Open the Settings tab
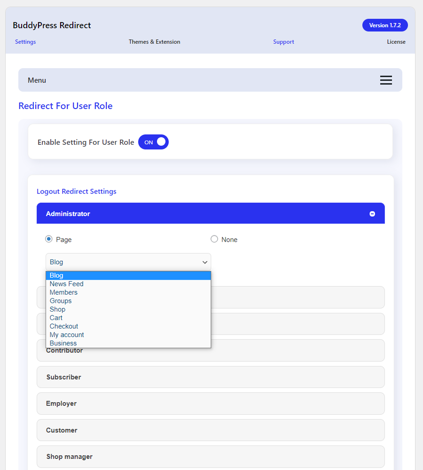The image size is (423, 470). coord(25,42)
